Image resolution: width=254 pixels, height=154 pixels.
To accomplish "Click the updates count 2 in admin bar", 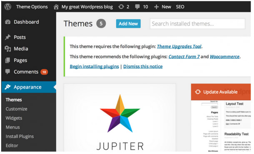I will [128, 7].
